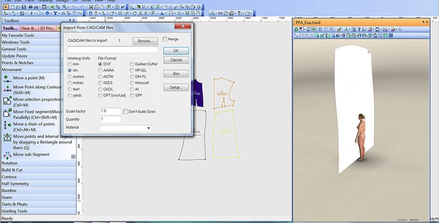Click into the Scale factor field
439x223 pixels.
tap(110, 111)
